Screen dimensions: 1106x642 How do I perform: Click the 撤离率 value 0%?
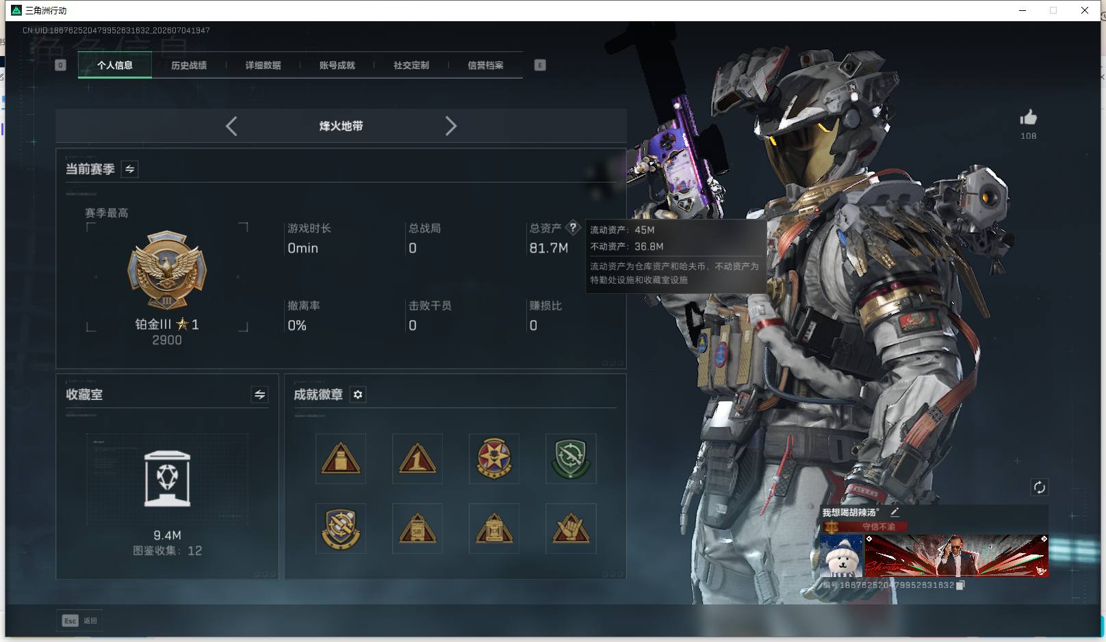pos(297,325)
